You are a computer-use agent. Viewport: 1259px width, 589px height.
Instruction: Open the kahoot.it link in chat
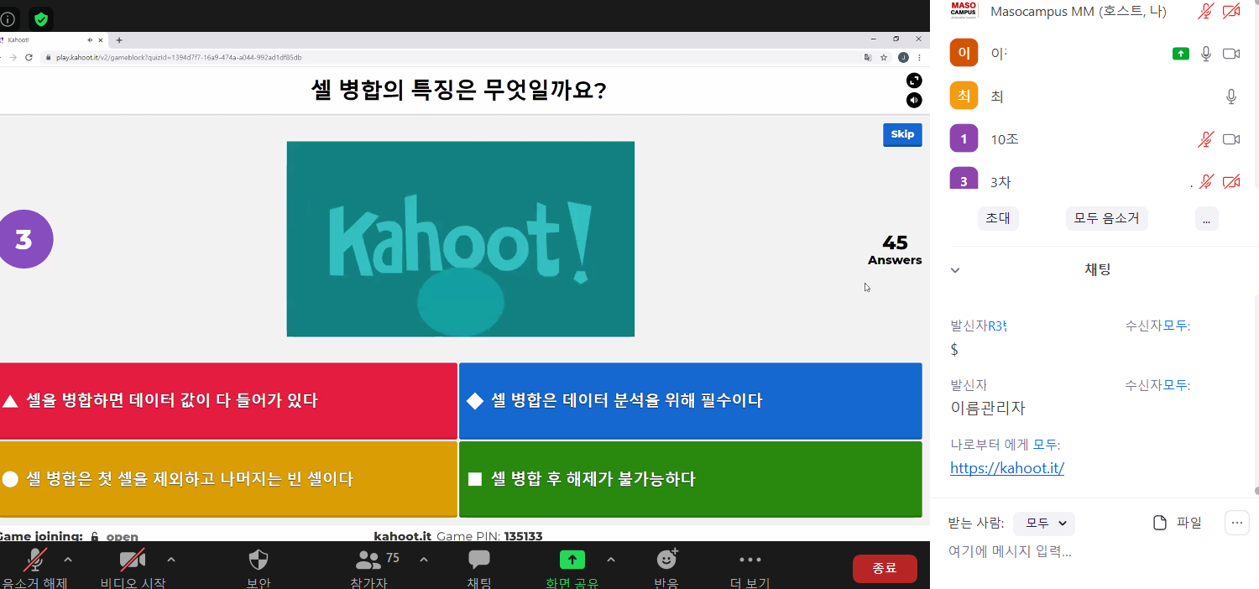coord(1006,468)
